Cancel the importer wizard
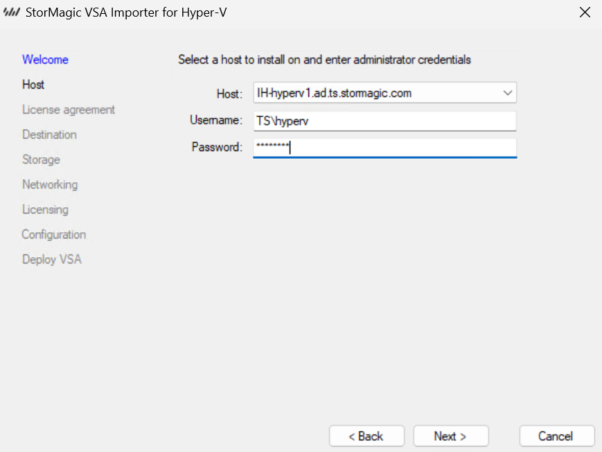602x452 pixels. pos(556,436)
